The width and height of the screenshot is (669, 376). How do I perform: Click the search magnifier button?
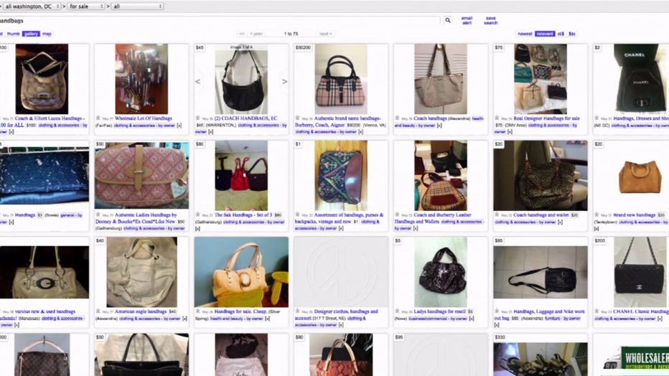[x=448, y=20]
